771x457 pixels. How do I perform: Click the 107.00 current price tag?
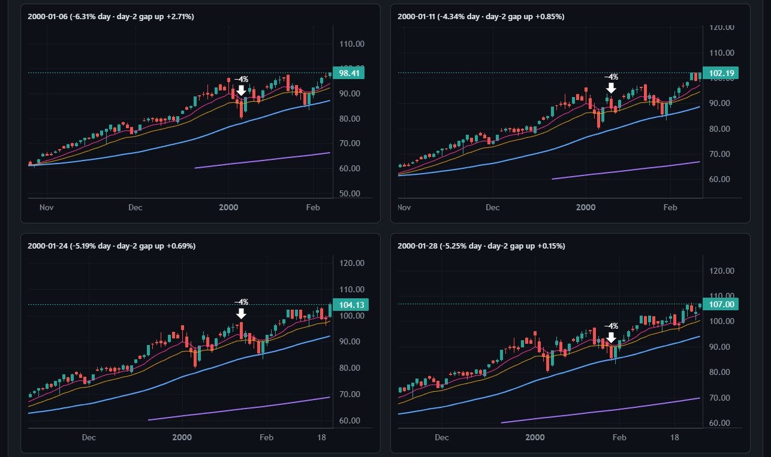(x=721, y=304)
